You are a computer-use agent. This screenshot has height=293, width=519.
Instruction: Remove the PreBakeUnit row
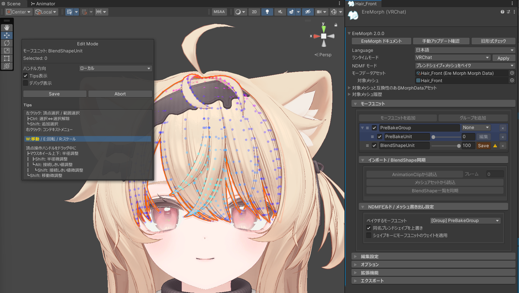503,137
